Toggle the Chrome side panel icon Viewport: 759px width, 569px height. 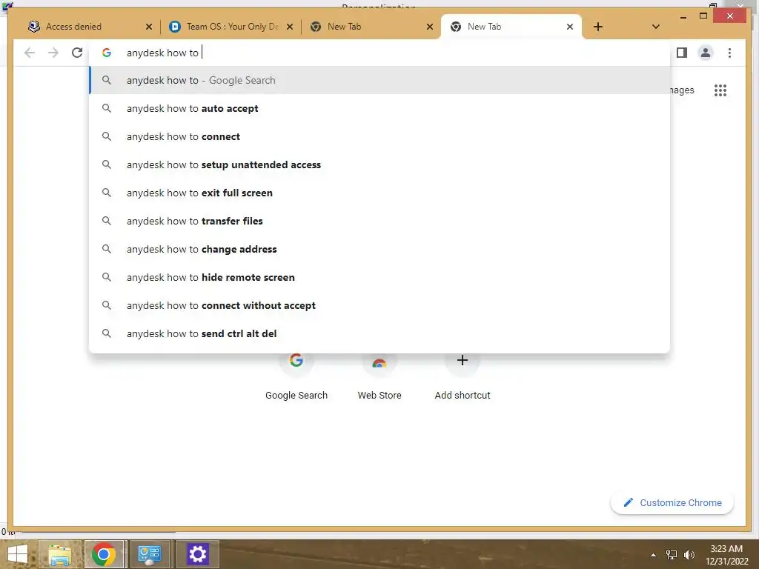682,53
